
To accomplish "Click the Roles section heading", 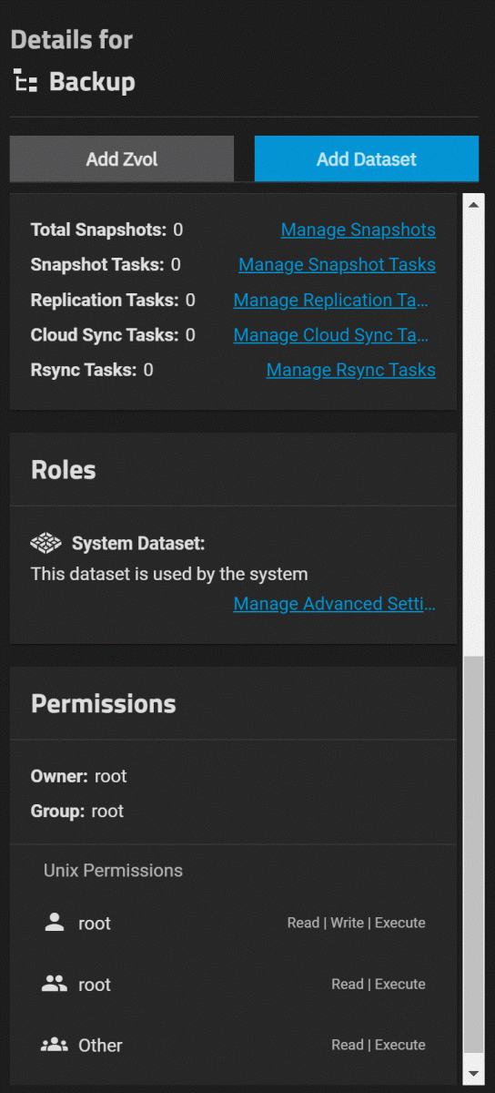I will coord(64,470).
